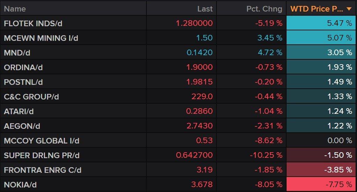Open FRONTRA ENRG C/d instrument
This screenshot has width=357, height=192.
point(43,170)
